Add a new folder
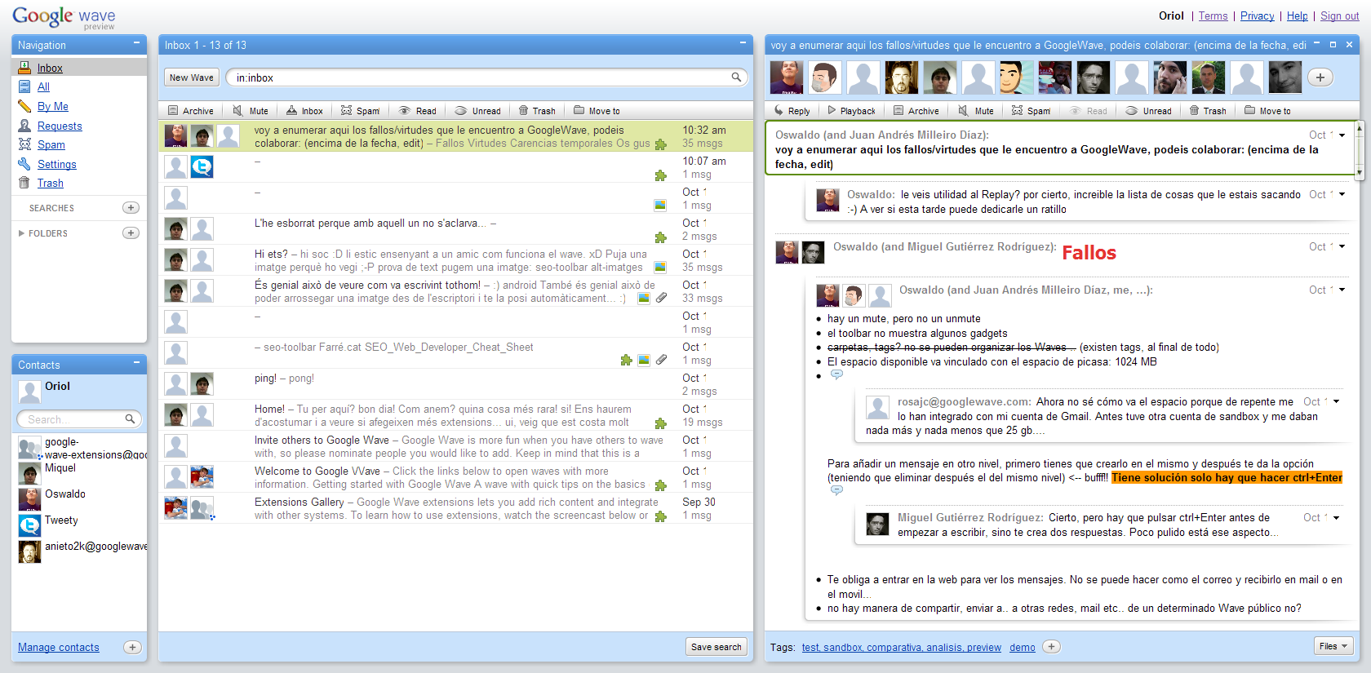Viewport: 1371px width, 673px height. tap(131, 233)
